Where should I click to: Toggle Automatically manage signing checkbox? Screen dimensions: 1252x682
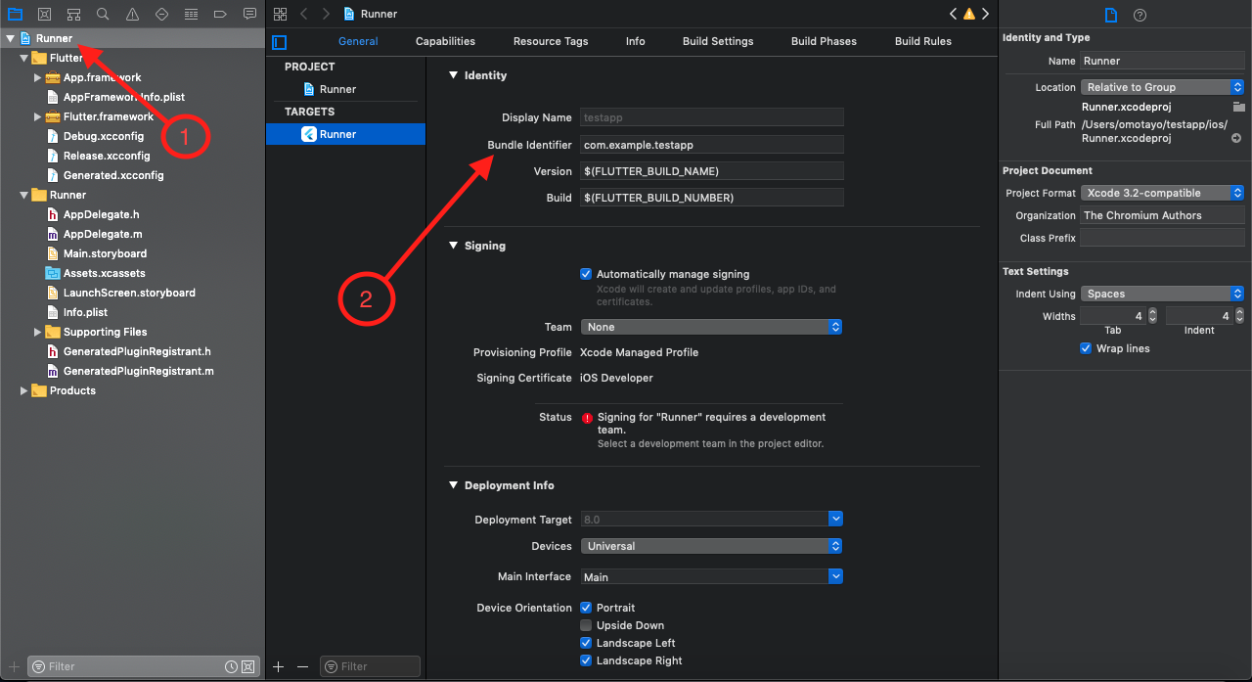tap(586, 274)
